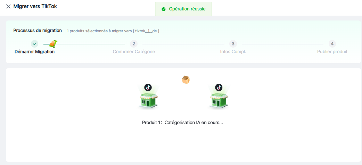362x165 pixels.
Task: Click the step 3 number circle
Action: point(233,44)
